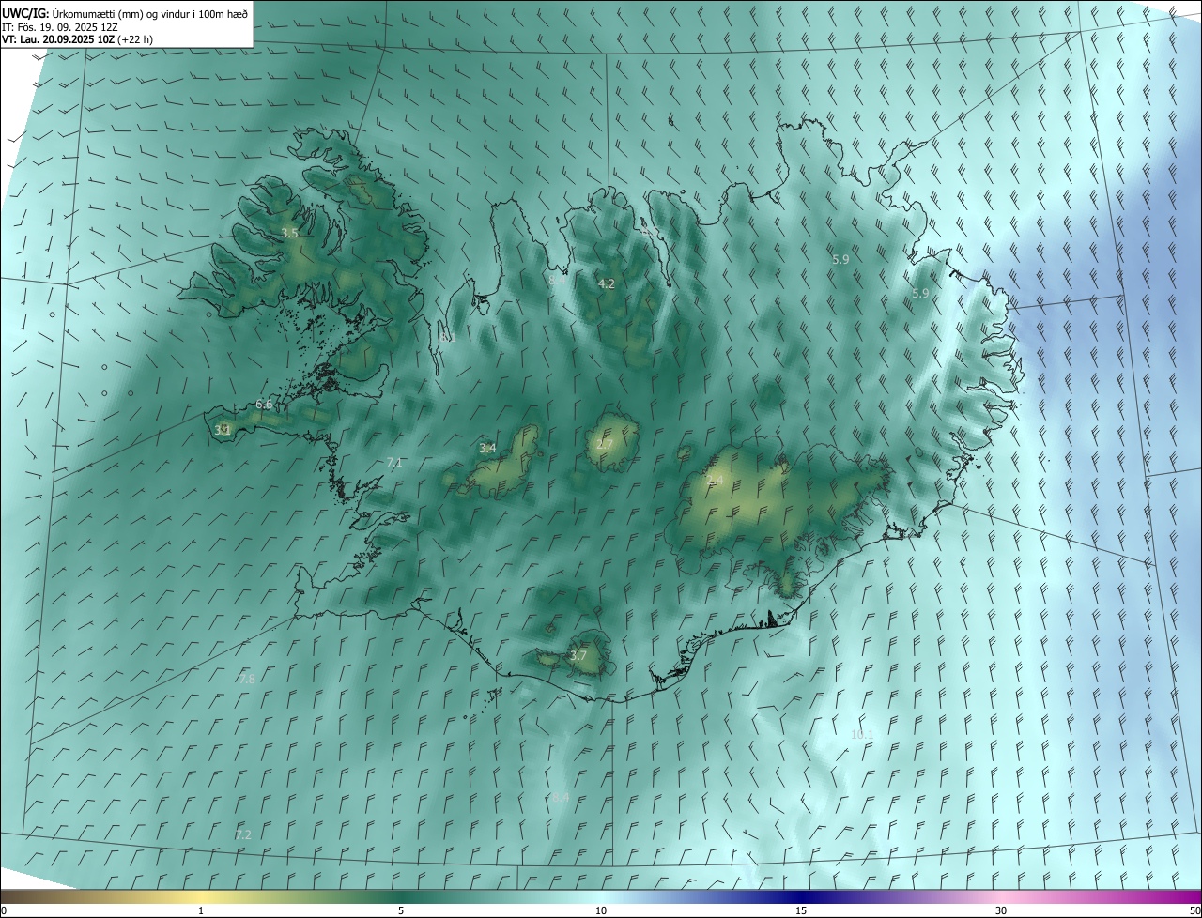Click the 7.1 map value
Screen dimensions: 1202x918
[394, 462]
